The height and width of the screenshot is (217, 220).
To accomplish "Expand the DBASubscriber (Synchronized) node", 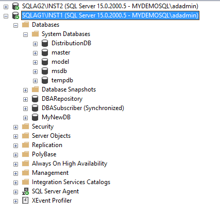I will click(x=25, y=109).
